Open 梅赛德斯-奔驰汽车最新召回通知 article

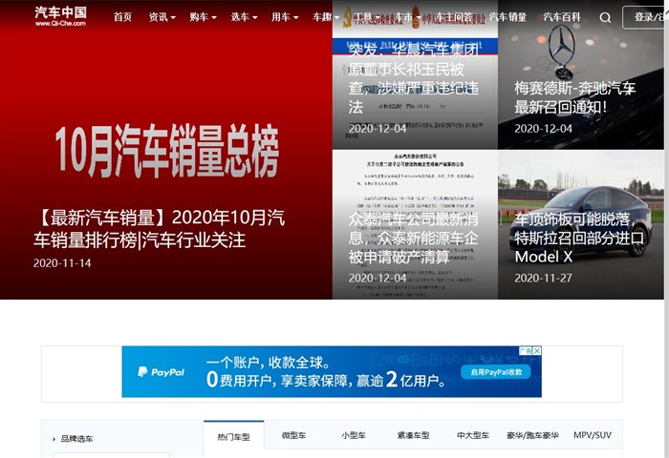click(574, 97)
